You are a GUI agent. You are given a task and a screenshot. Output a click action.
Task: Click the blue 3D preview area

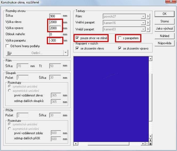[111, 99]
